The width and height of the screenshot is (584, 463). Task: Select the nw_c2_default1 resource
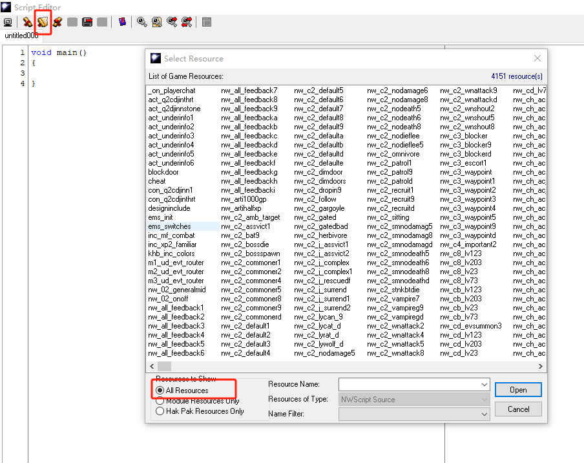[245, 326]
